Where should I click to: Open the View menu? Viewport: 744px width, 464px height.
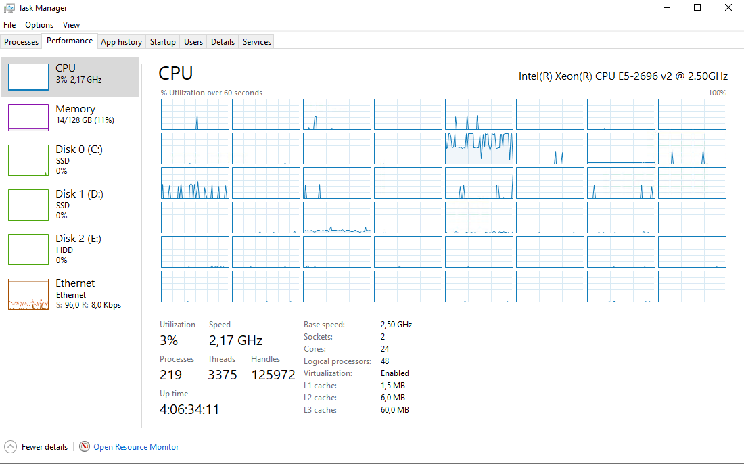pyautogui.click(x=71, y=24)
